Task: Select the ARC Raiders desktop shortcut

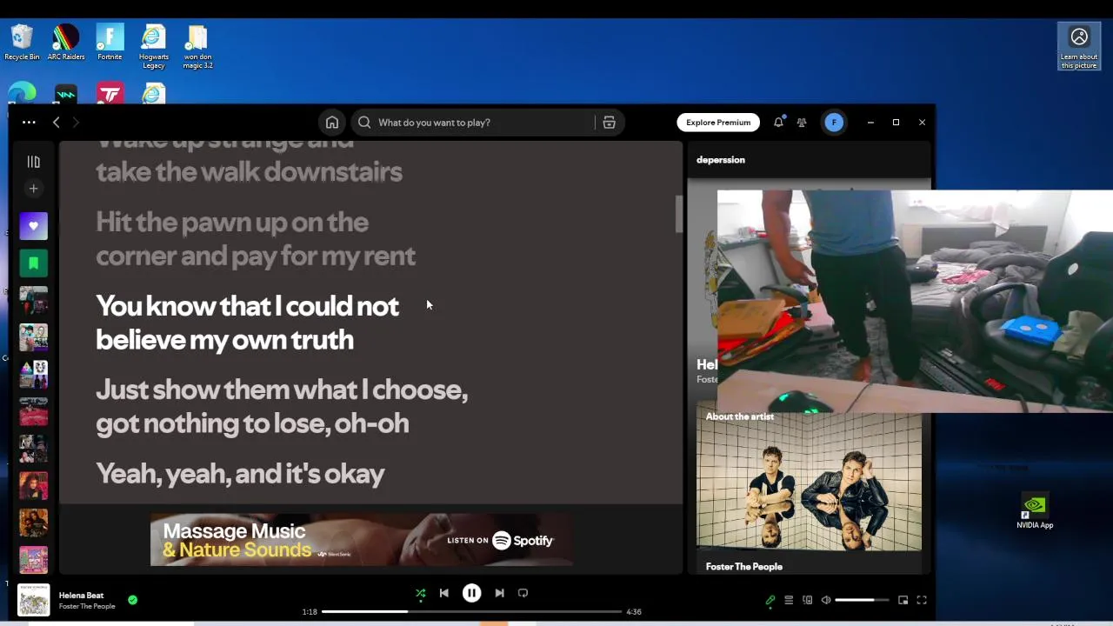Action: pos(66,43)
